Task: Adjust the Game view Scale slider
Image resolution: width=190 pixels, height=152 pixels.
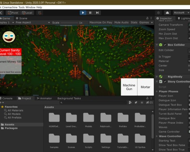Action: pos(69,23)
